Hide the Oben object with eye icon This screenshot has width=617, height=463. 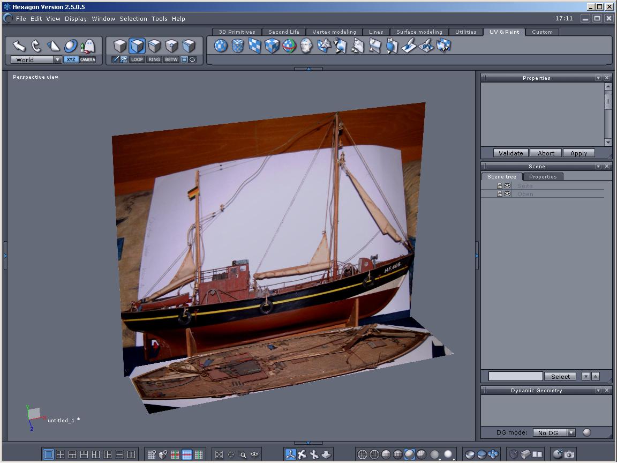coord(507,194)
